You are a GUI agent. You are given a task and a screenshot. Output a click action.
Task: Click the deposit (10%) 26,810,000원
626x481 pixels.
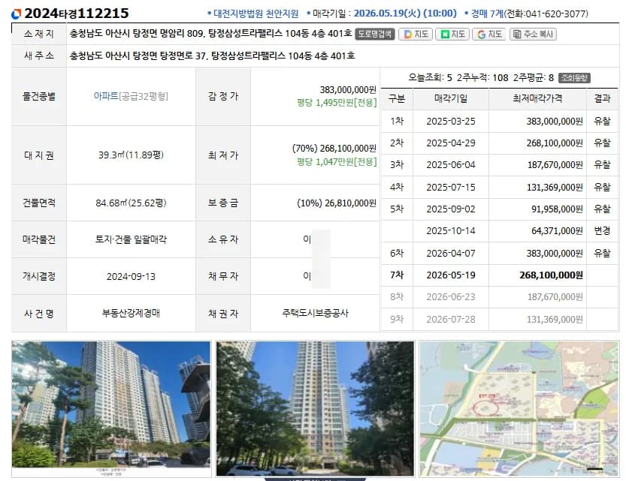click(x=337, y=203)
